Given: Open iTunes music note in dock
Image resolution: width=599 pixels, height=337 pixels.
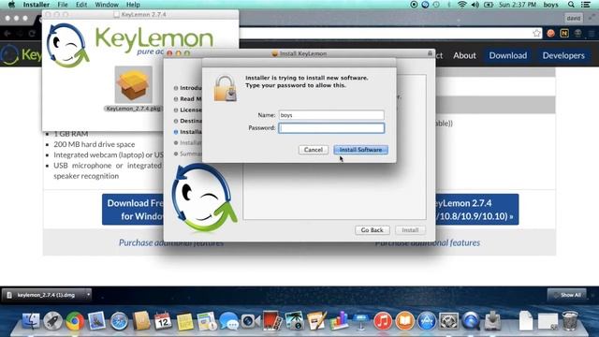Looking at the screenshot, I should click(x=383, y=321).
